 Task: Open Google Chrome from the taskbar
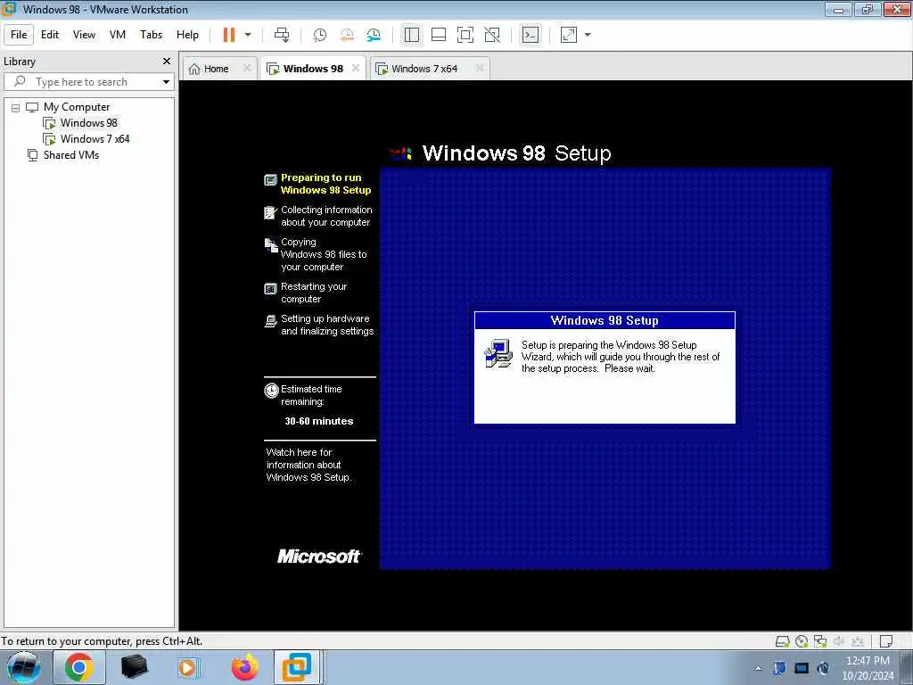pos(79,667)
